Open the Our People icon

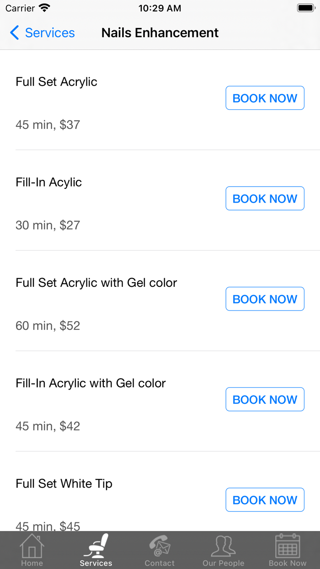pos(224,546)
